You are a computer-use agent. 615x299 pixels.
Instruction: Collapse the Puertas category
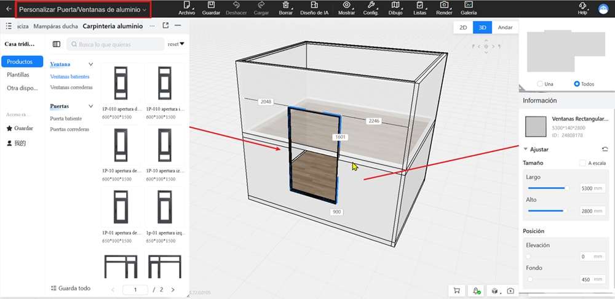[90, 106]
